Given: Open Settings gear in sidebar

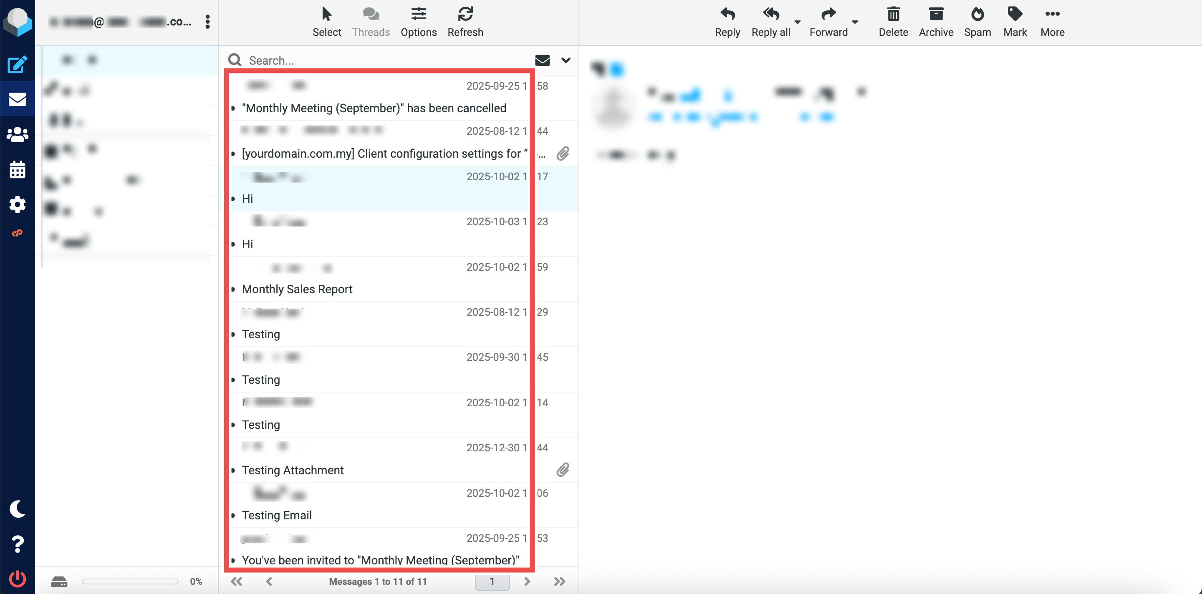Looking at the screenshot, I should tap(17, 204).
